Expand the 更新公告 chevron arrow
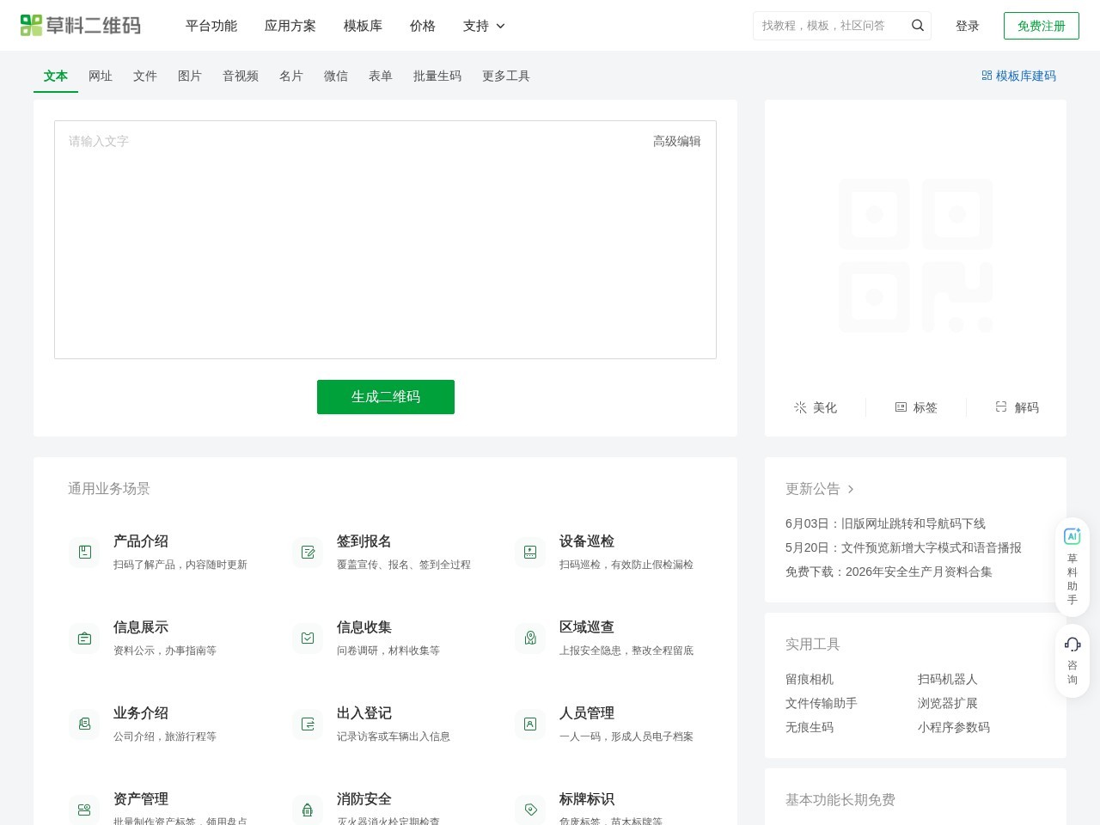Screen dimensions: 1100x825 coord(851,489)
